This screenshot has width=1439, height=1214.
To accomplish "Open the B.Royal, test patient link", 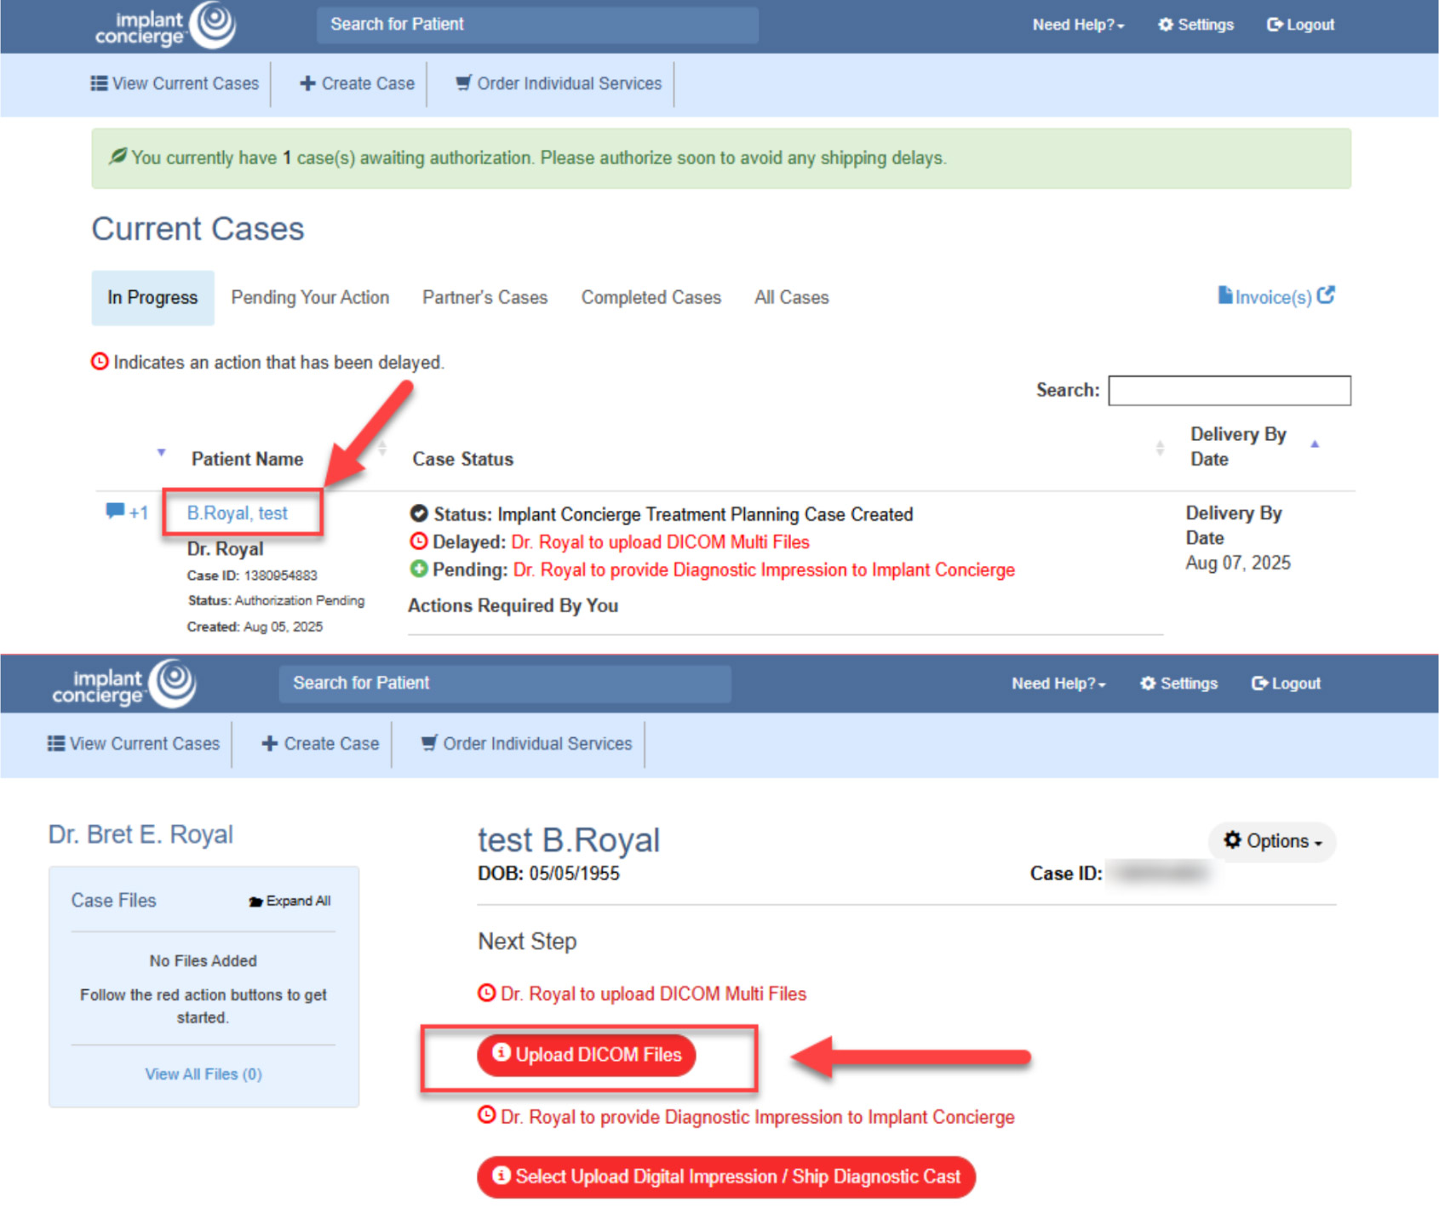I will coord(238,513).
